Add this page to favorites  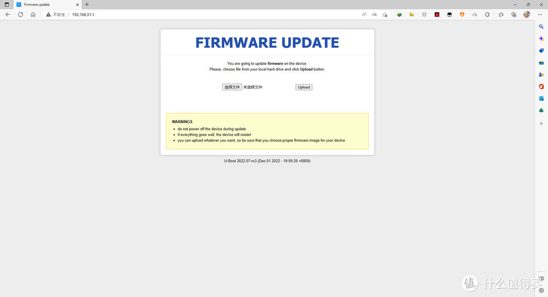click(385, 15)
